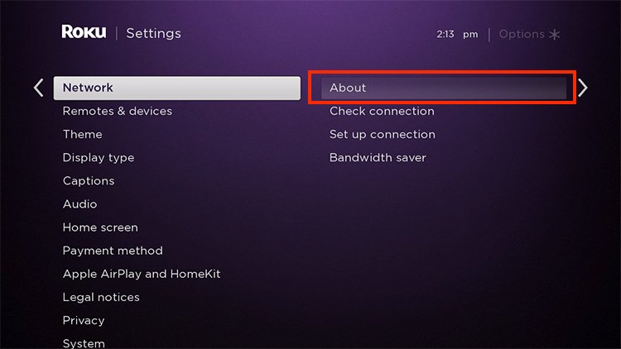Open Options asterisk icon
This screenshot has width=621, height=349.
(x=555, y=35)
